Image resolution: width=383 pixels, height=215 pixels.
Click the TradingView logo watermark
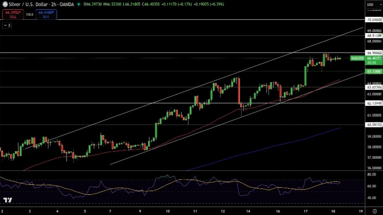tap(7, 200)
